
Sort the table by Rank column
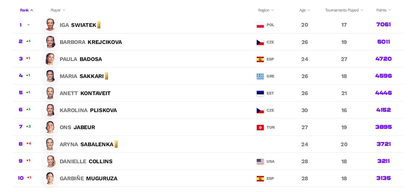[x=26, y=10]
